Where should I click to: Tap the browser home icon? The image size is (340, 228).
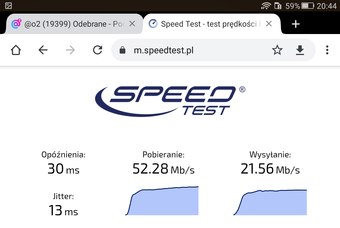(16, 50)
